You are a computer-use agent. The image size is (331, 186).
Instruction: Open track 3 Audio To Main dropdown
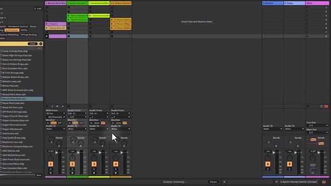coord(99,129)
